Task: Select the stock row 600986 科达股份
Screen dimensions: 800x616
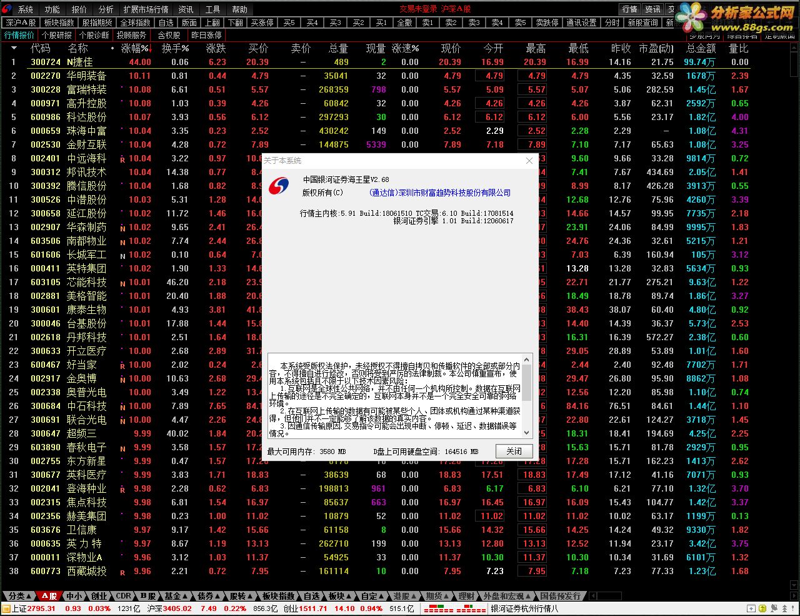Action: (375, 117)
